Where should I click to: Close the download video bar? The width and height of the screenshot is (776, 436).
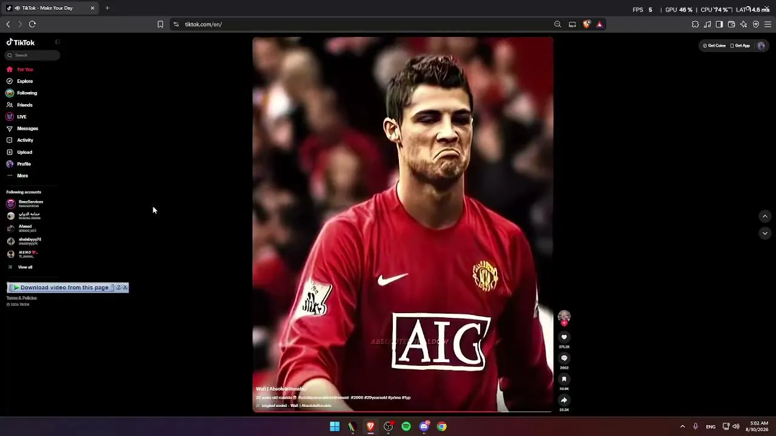pyautogui.click(x=125, y=287)
